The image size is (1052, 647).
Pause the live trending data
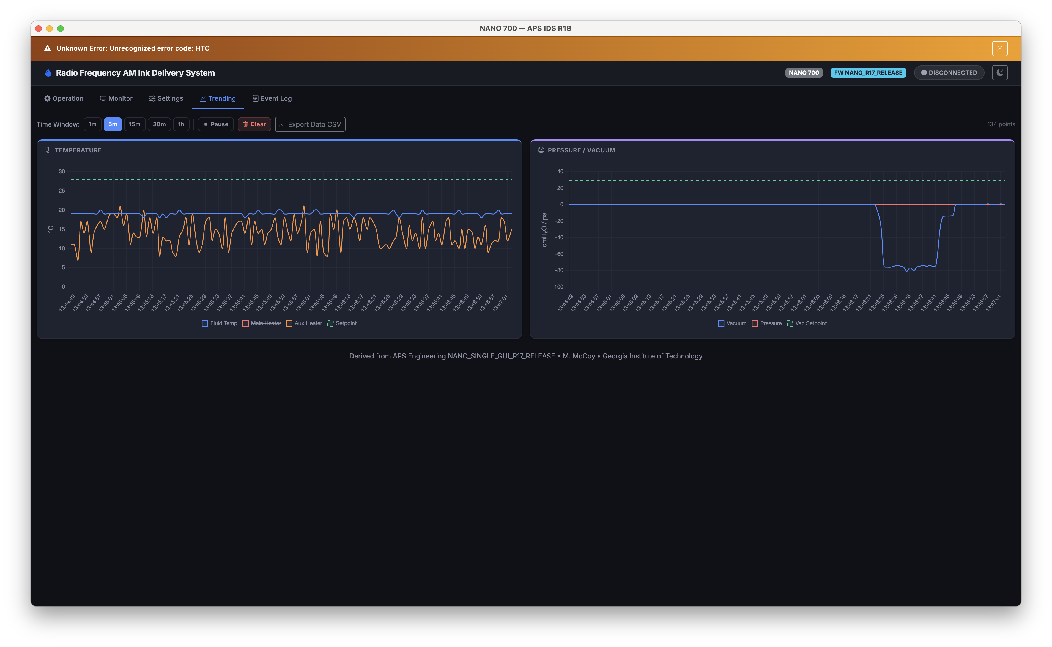click(216, 124)
